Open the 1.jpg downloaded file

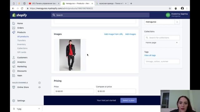coord(19,109)
